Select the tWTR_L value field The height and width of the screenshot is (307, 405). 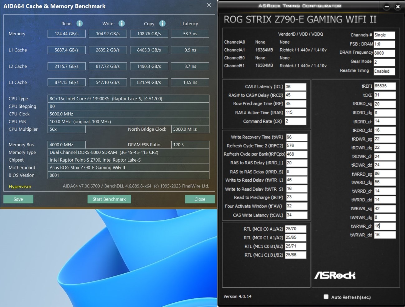297,180
